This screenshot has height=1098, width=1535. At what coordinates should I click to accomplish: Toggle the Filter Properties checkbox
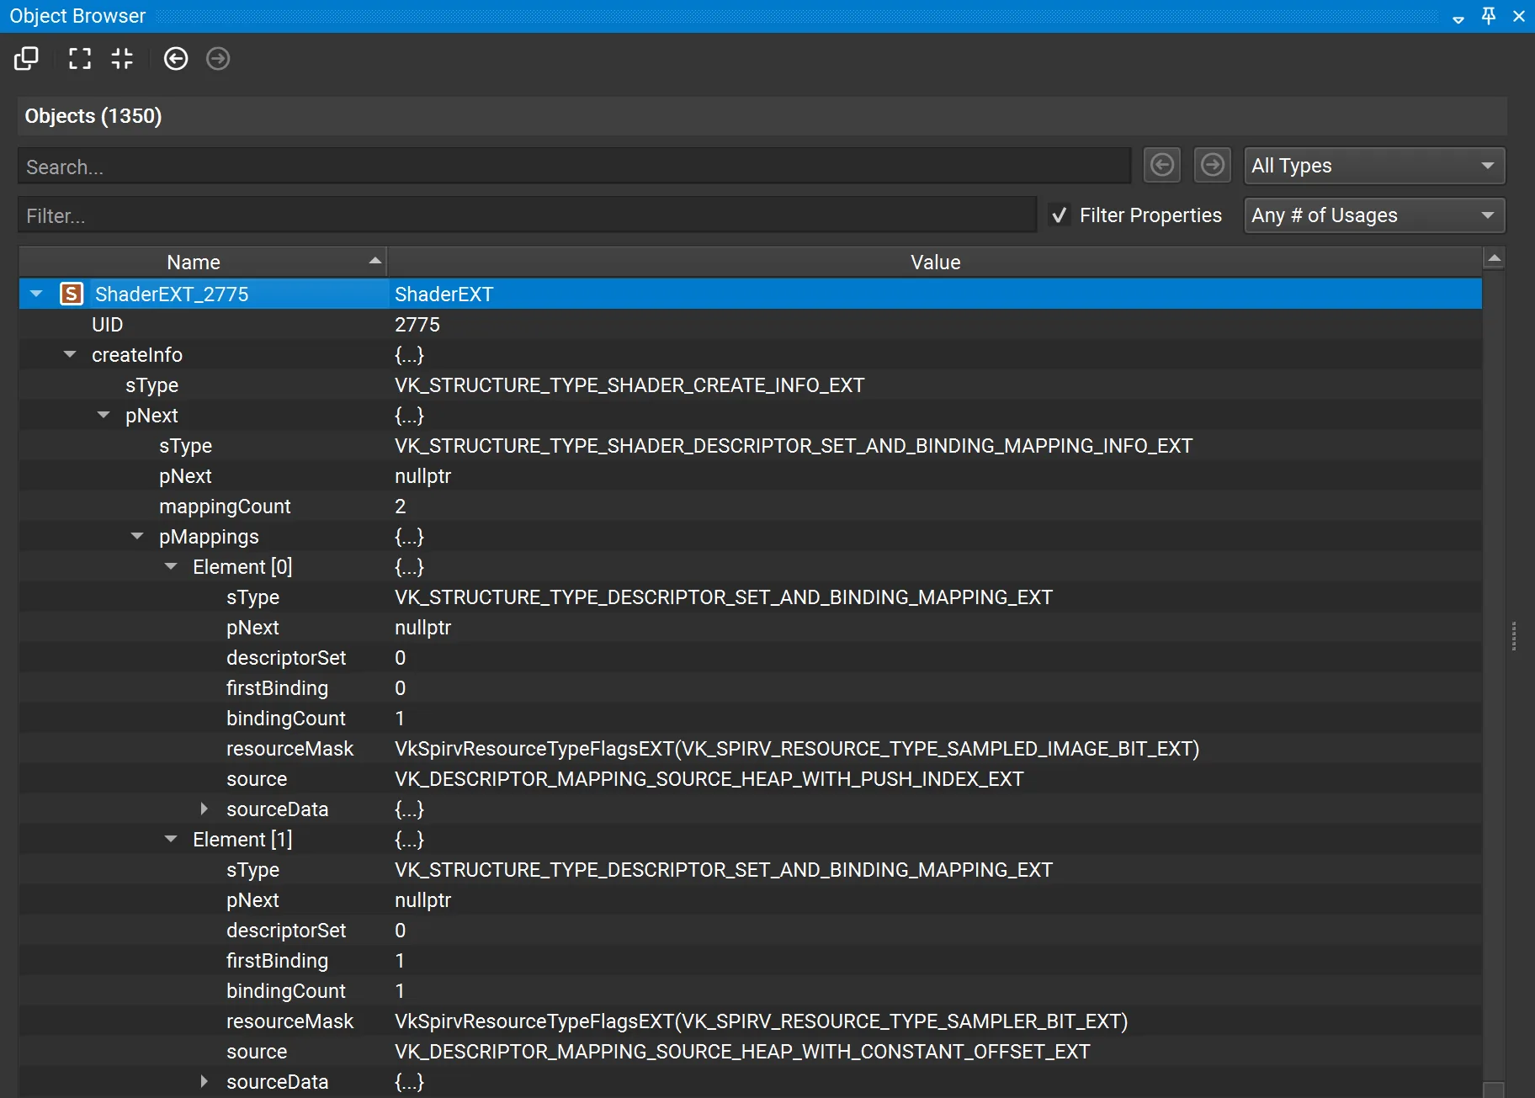(1060, 215)
